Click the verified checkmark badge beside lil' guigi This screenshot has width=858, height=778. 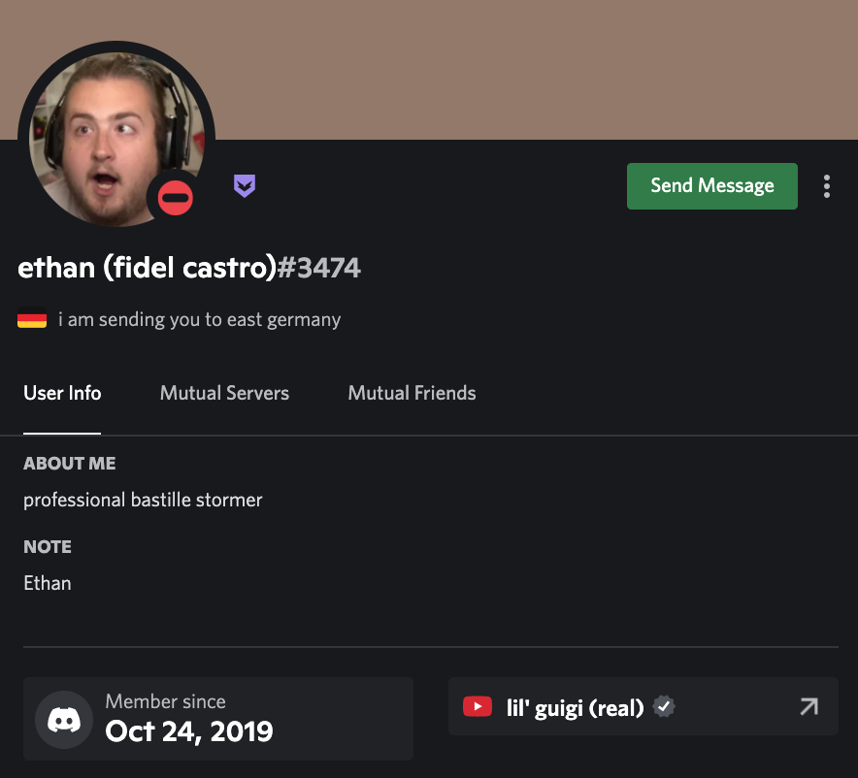pyautogui.click(x=664, y=707)
